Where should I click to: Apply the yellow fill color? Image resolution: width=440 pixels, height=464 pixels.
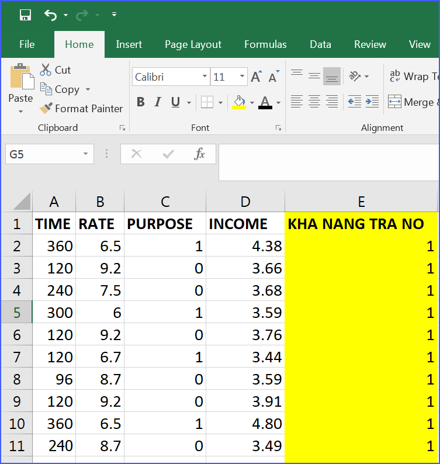tap(239, 102)
